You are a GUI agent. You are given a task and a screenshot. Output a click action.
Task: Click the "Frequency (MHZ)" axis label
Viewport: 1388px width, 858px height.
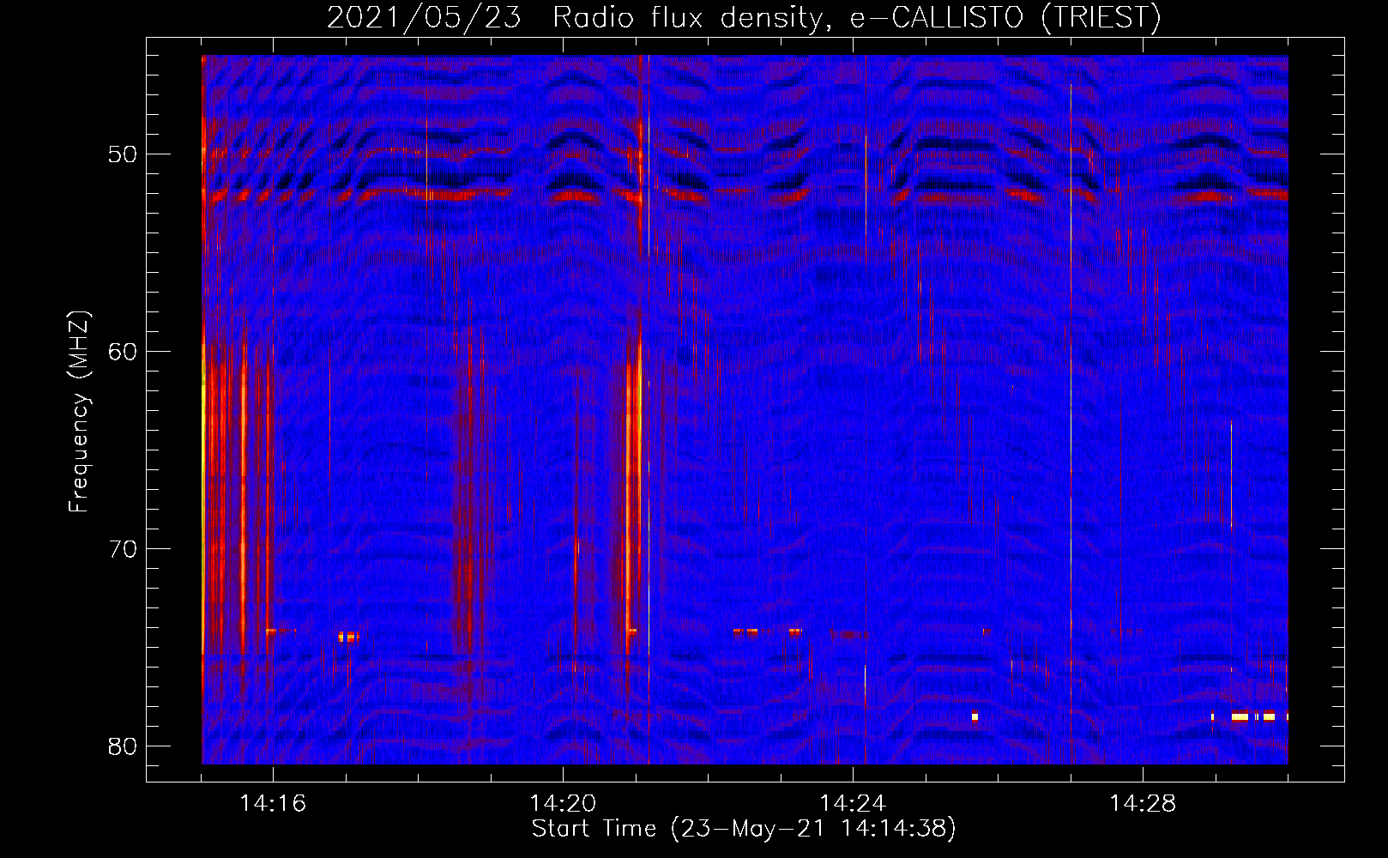79,412
